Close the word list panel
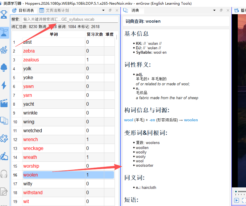Image resolution: width=246 pixels, height=206 pixels. click(x=117, y=10)
